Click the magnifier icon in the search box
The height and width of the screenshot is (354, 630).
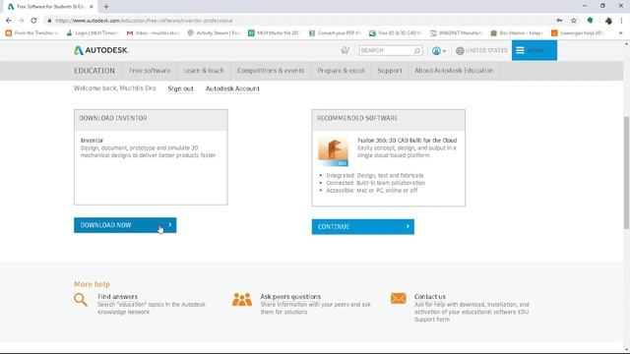pyautogui.click(x=417, y=50)
